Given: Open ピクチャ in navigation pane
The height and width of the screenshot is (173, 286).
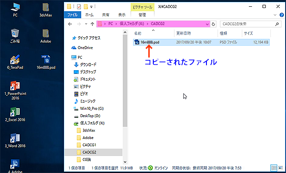Looking at the screenshot, I should click(x=82, y=87).
